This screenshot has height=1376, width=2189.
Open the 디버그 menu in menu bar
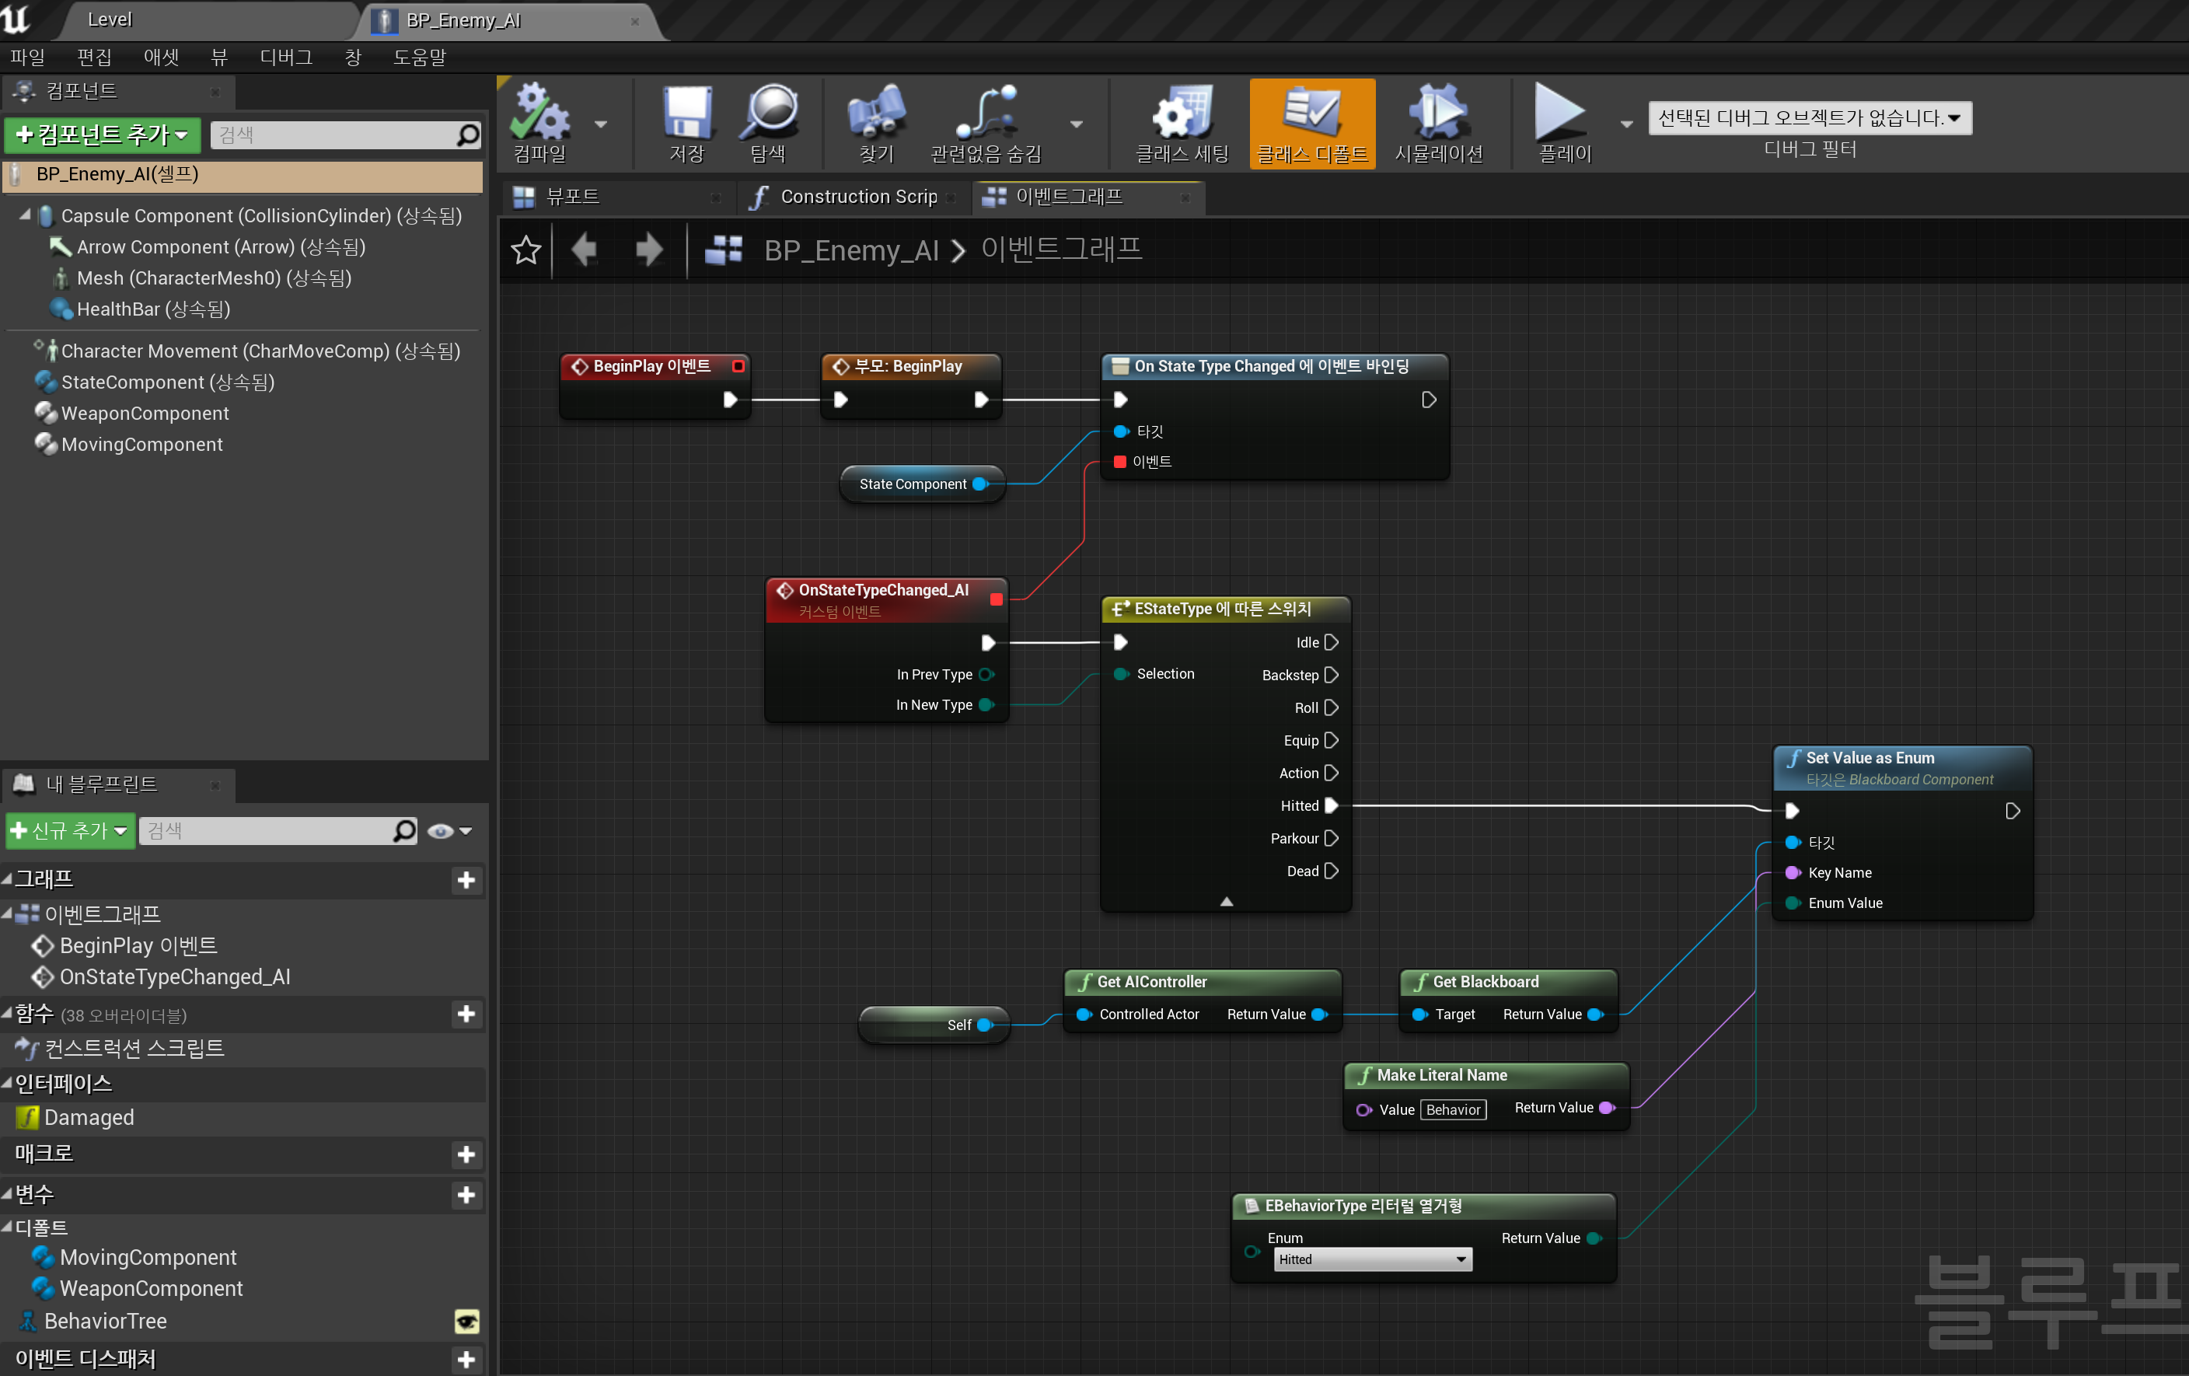(x=285, y=58)
